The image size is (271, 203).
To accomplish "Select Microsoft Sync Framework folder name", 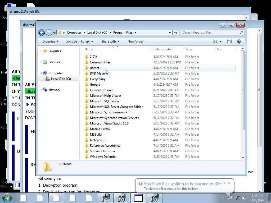I will tap(109, 112).
